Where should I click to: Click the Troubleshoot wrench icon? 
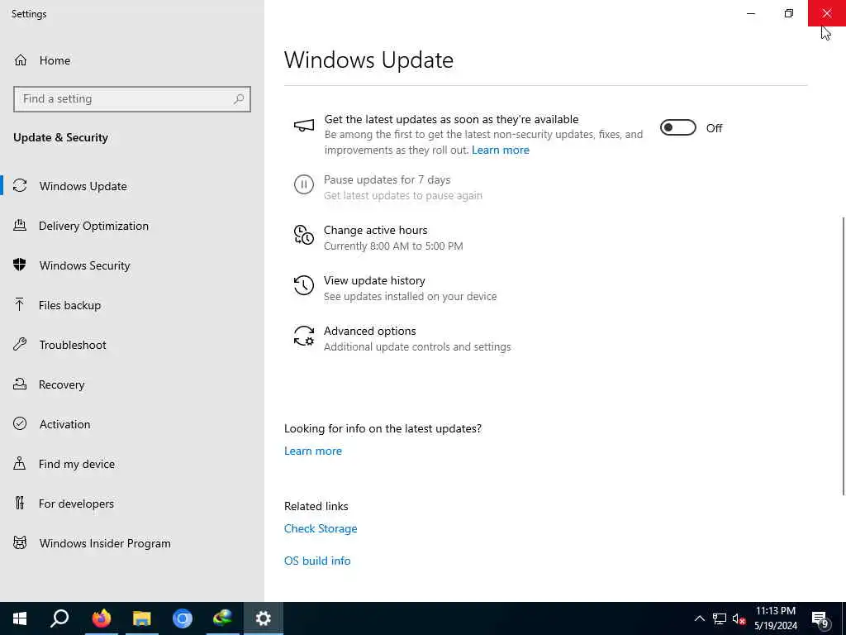coord(20,345)
